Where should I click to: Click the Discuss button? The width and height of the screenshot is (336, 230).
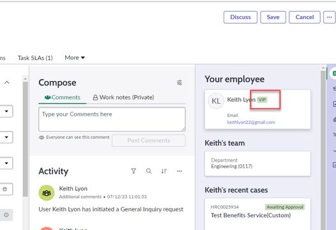(240, 17)
